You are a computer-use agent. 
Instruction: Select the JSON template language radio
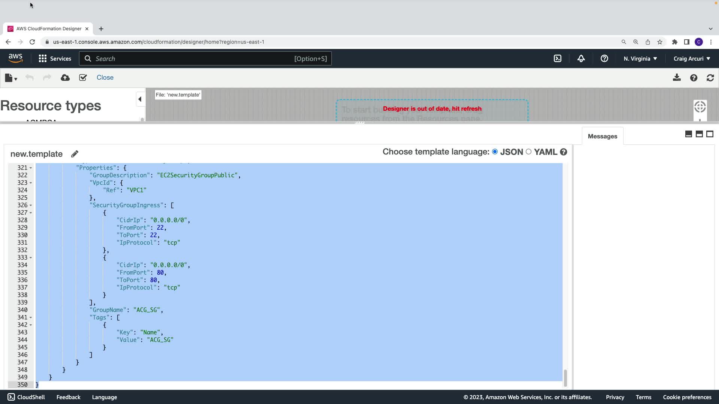coord(495,151)
